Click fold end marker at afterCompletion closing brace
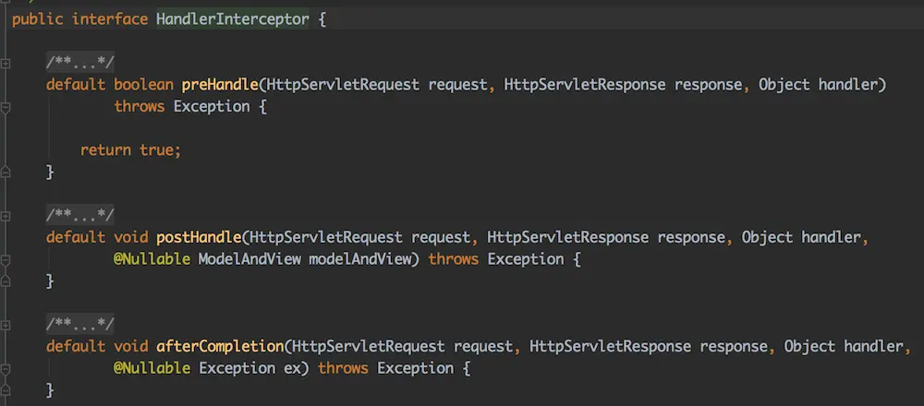 point(6,390)
